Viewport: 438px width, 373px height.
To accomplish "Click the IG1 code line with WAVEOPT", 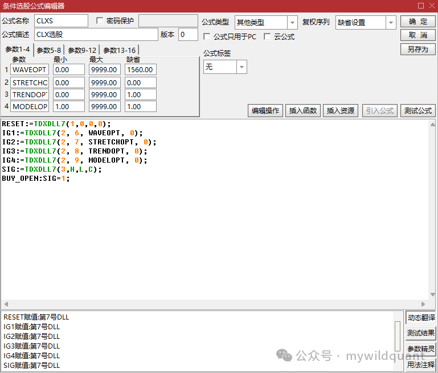I will 72,133.
